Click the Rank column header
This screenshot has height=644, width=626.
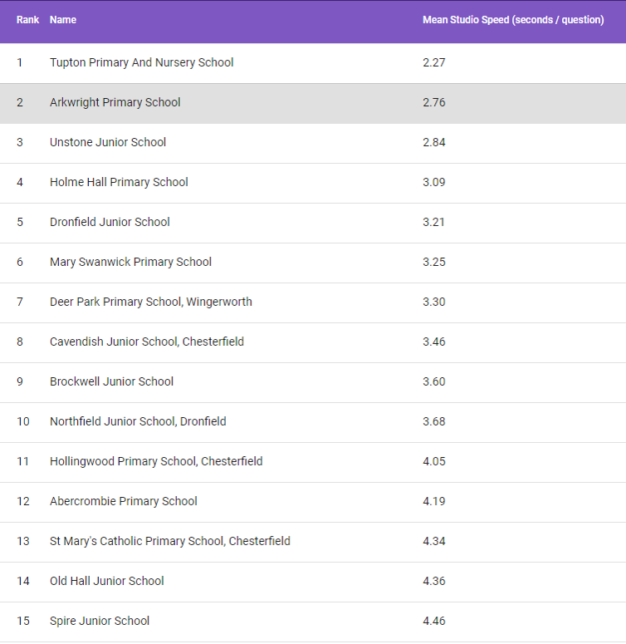[x=27, y=20]
